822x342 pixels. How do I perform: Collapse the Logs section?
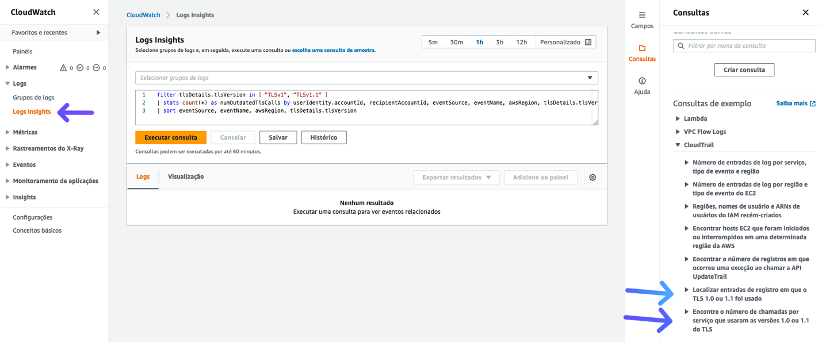(7, 83)
